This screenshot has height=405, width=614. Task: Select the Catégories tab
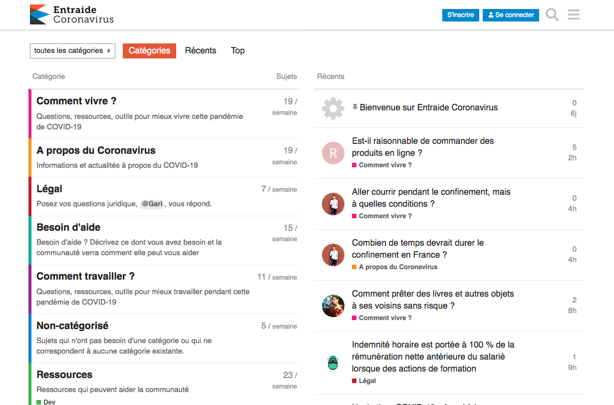click(x=149, y=50)
